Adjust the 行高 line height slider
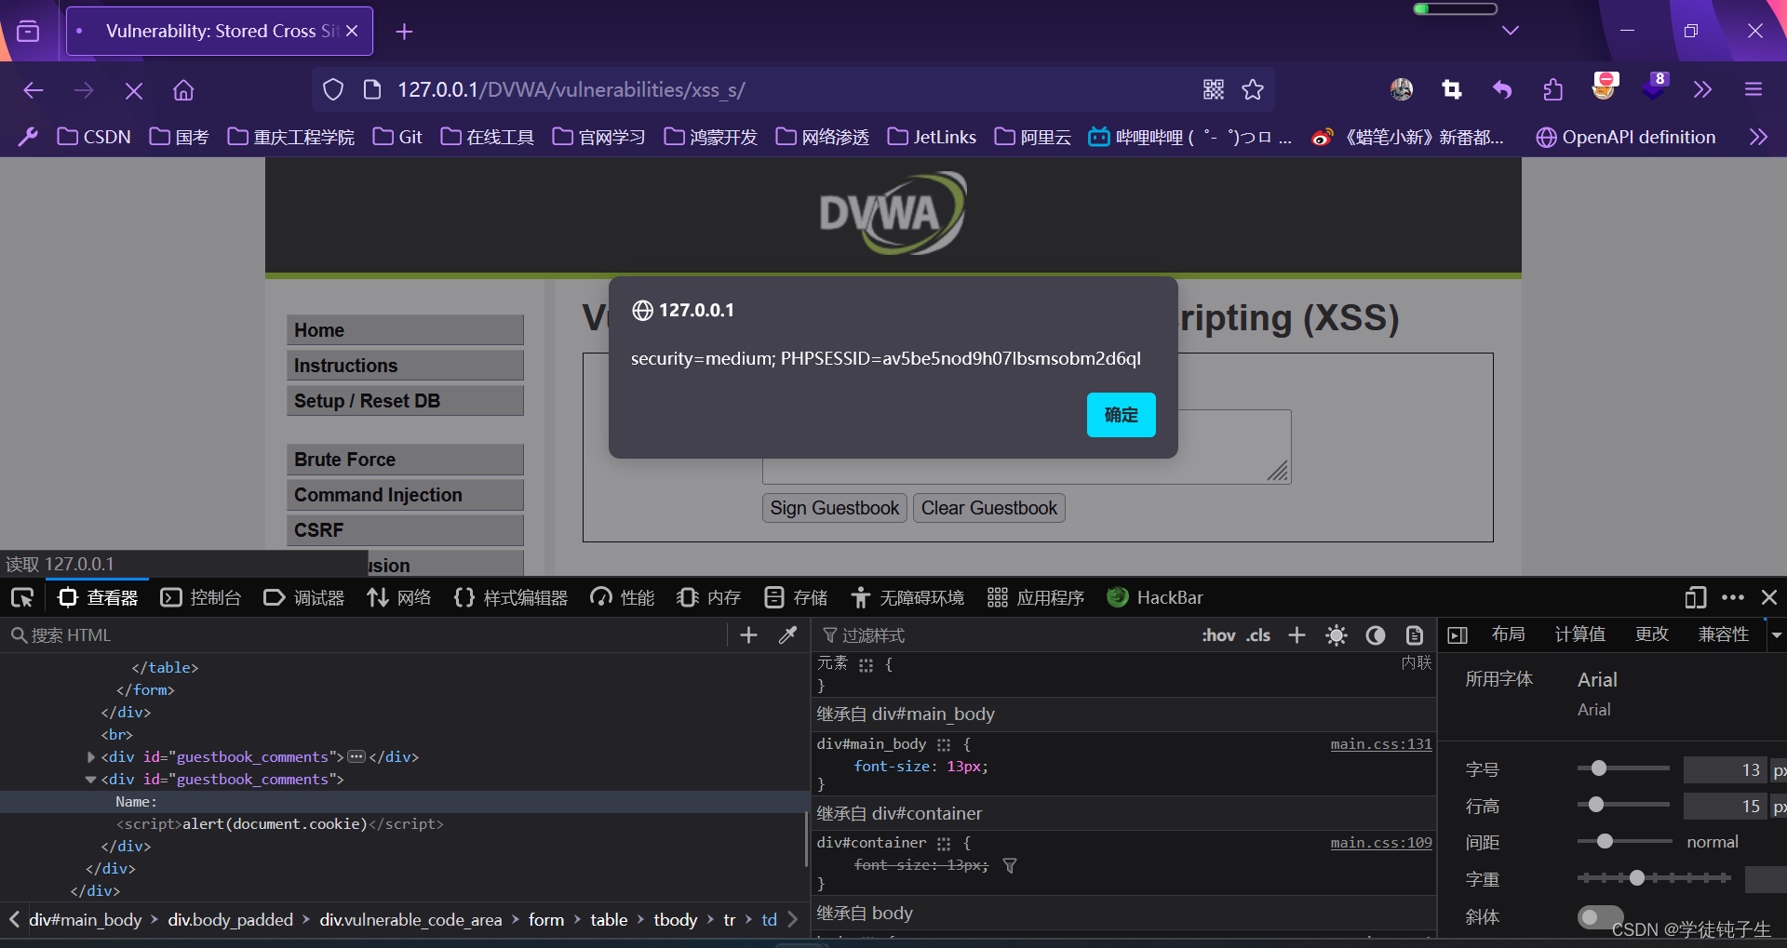Image resolution: width=1787 pixels, height=948 pixels. (1623, 805)
